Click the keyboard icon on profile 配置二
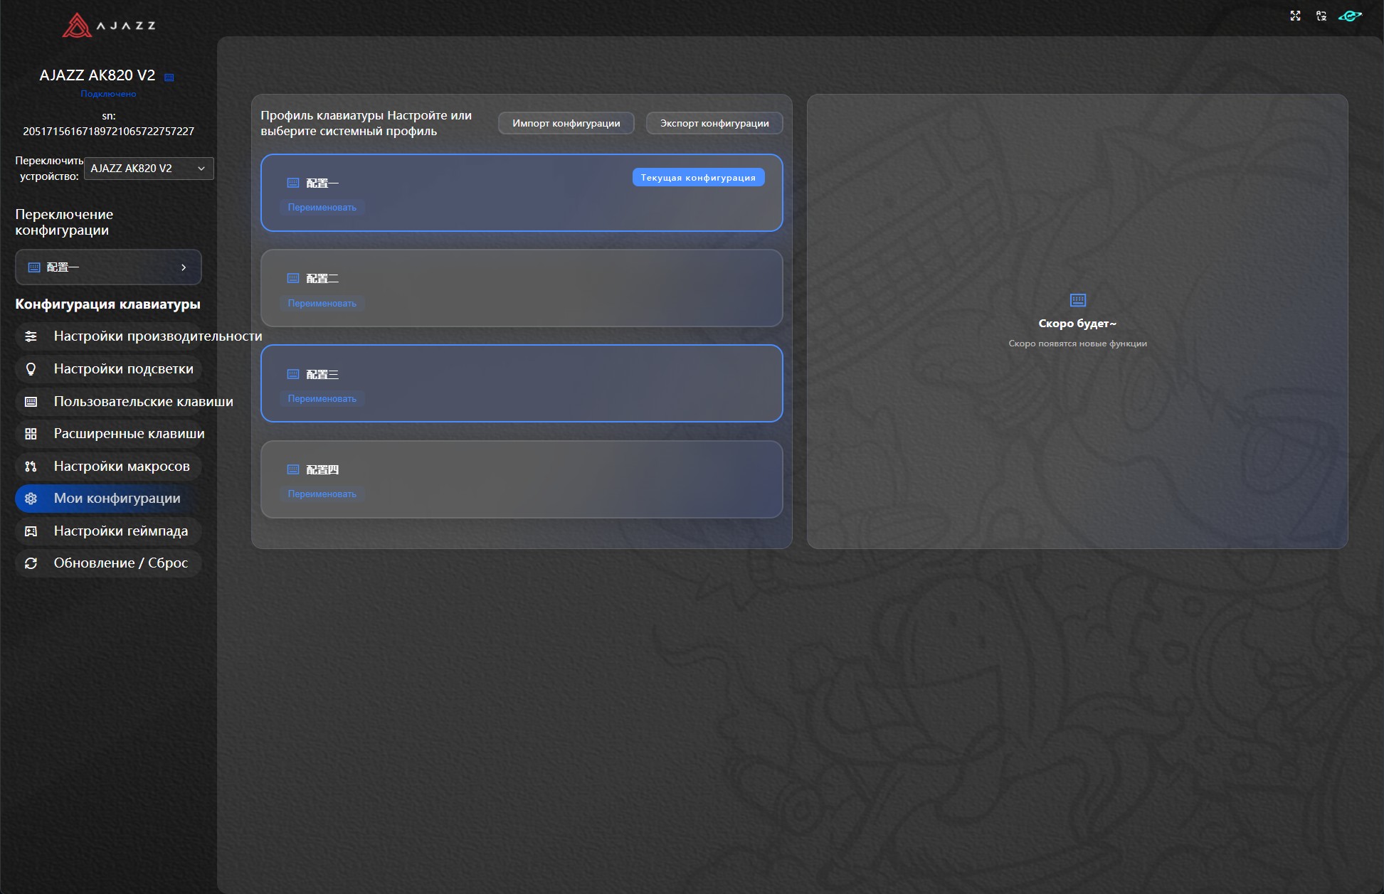The image size is (1384, 894). [x=293, y=278]
